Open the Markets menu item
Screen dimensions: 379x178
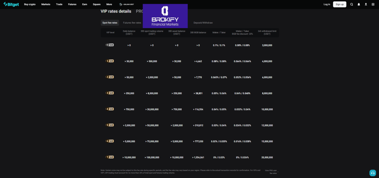click(x=46, y=4)
